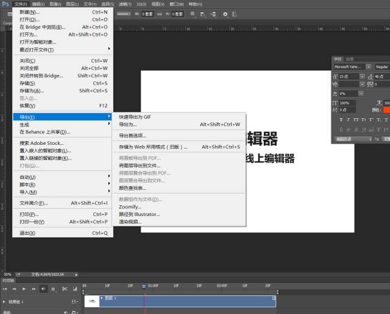Click the link width and height icon
This screenshot has width=390, height=314.
pyautogui.click(x=160, y=13)
